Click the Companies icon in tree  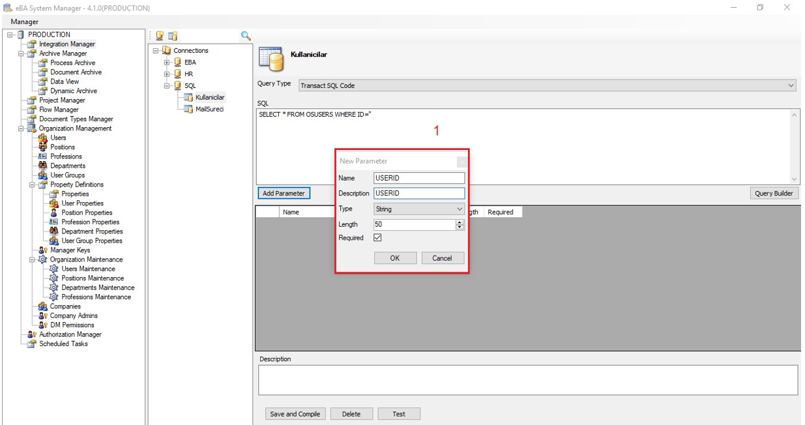pyautogui.click(x=43, y=306)
